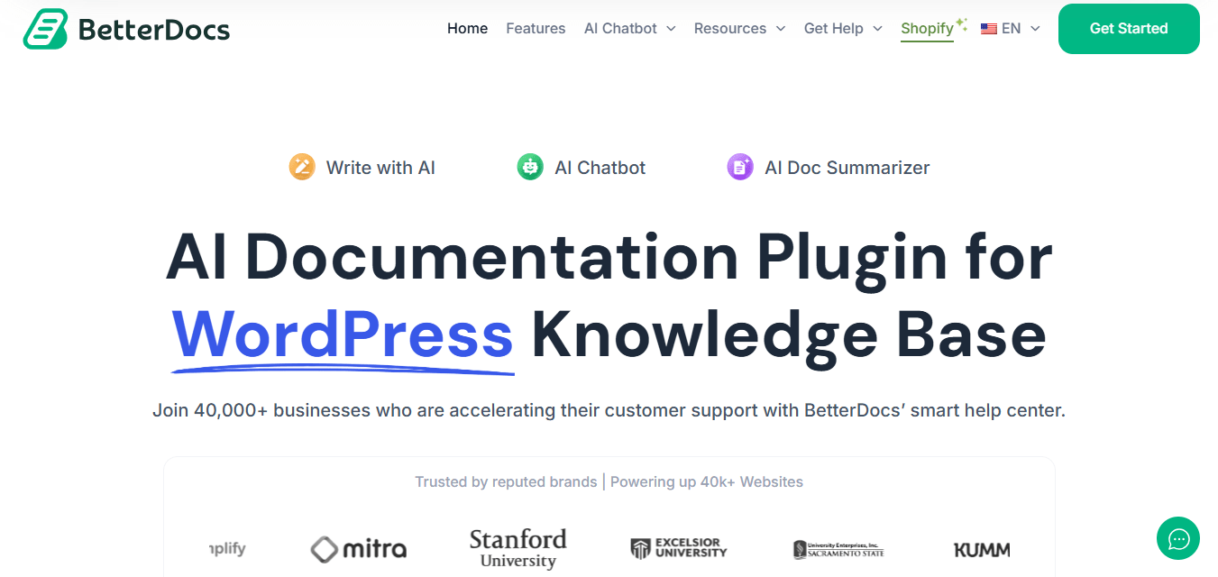
Task: Expand the Get Help dropdown arrow
Action: (x=877, y=29)
